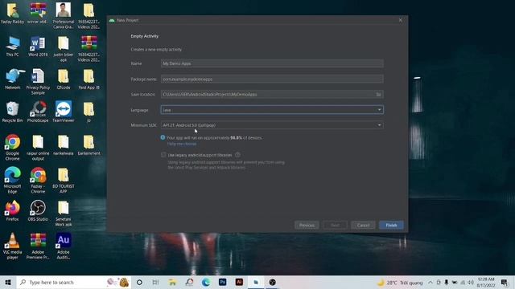Open OBS Studio from the taskbar
The image size is (515, 289).
click(x=272, y=282)
